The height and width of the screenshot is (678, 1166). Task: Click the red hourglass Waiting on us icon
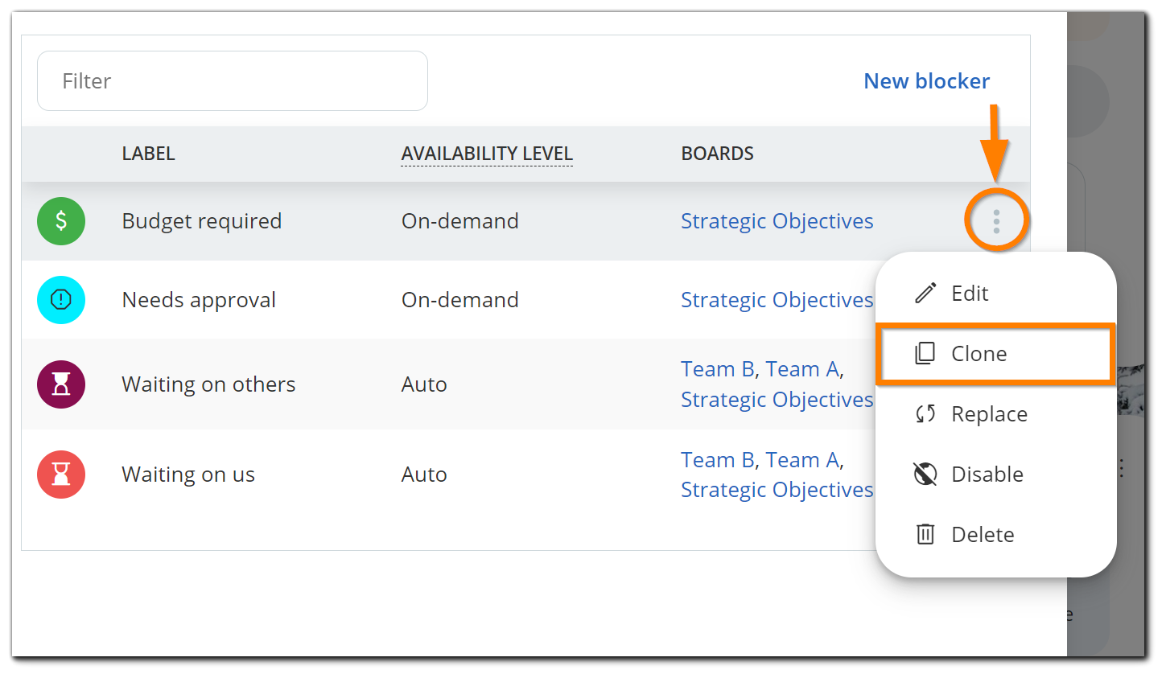[x=61, y=475]
